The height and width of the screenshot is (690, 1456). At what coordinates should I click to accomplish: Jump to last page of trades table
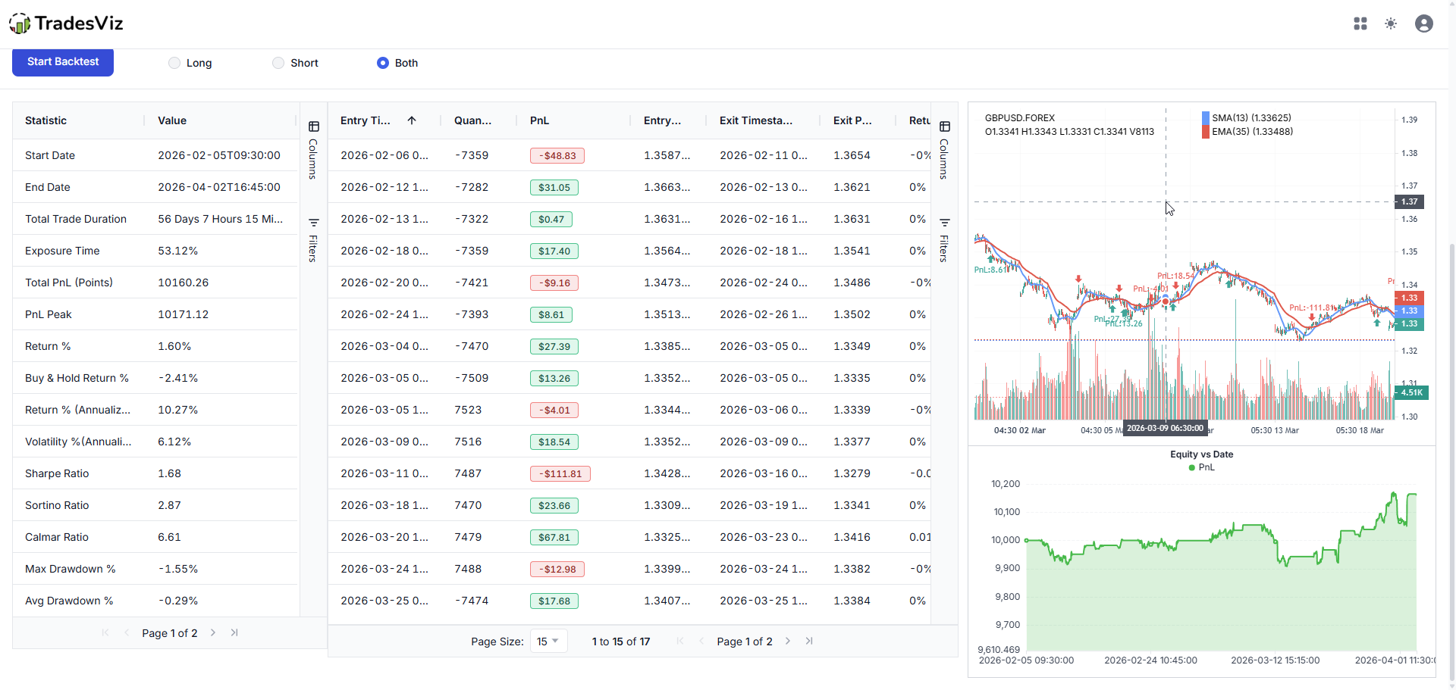click(809, 641)
